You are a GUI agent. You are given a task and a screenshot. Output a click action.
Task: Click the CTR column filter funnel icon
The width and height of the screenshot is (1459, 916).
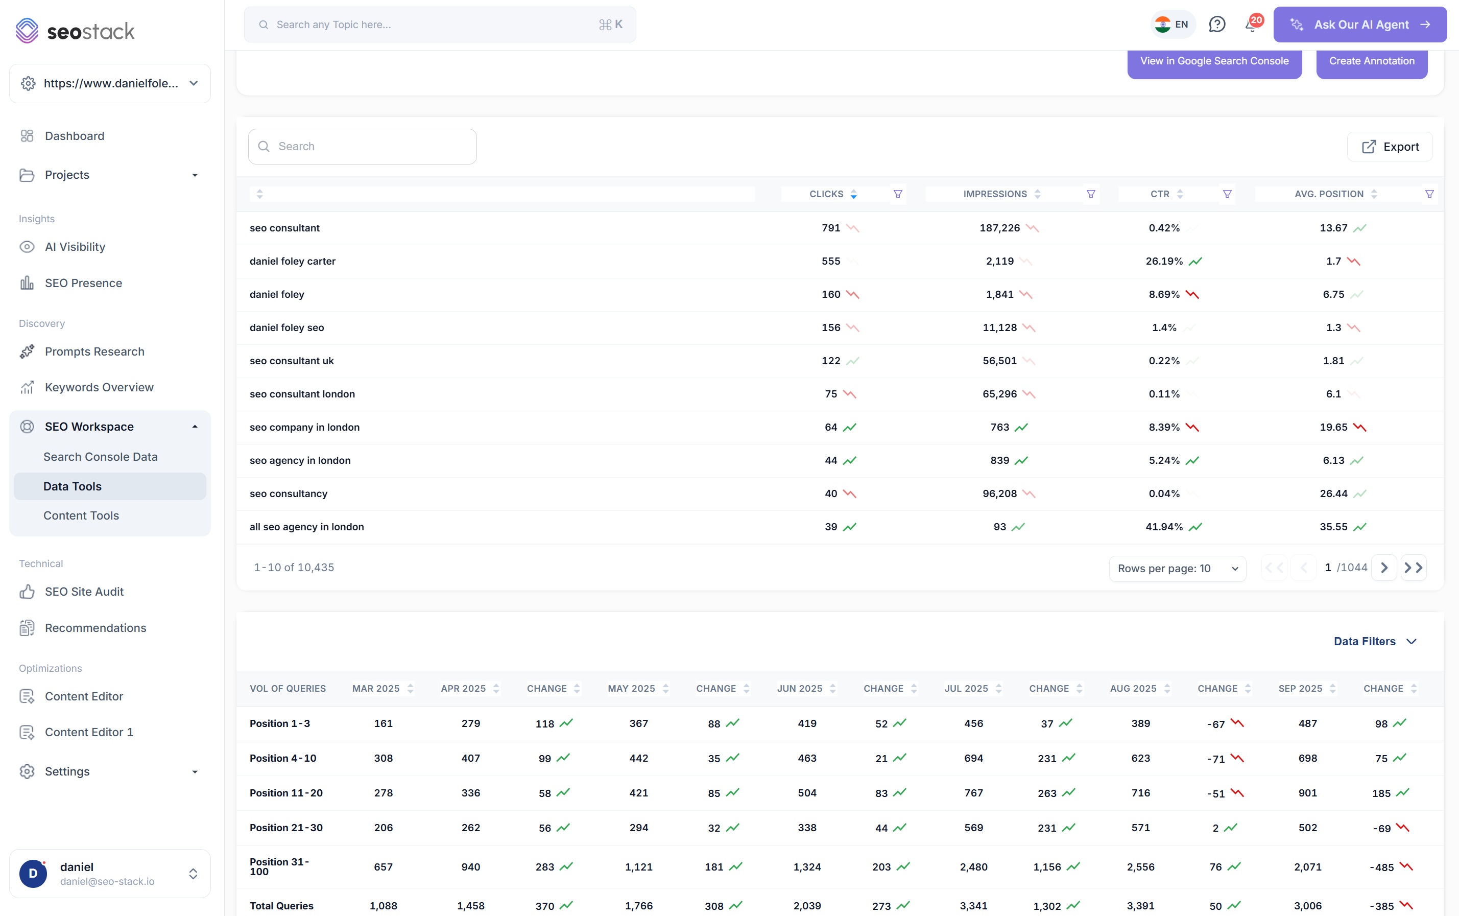tap(1227, 194)
